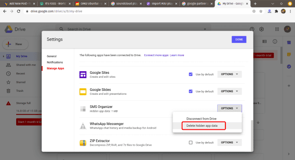Screen dimensions: 295x160
Task: Open Chrome three-dot menu
Action: click(x=290, y=11)
